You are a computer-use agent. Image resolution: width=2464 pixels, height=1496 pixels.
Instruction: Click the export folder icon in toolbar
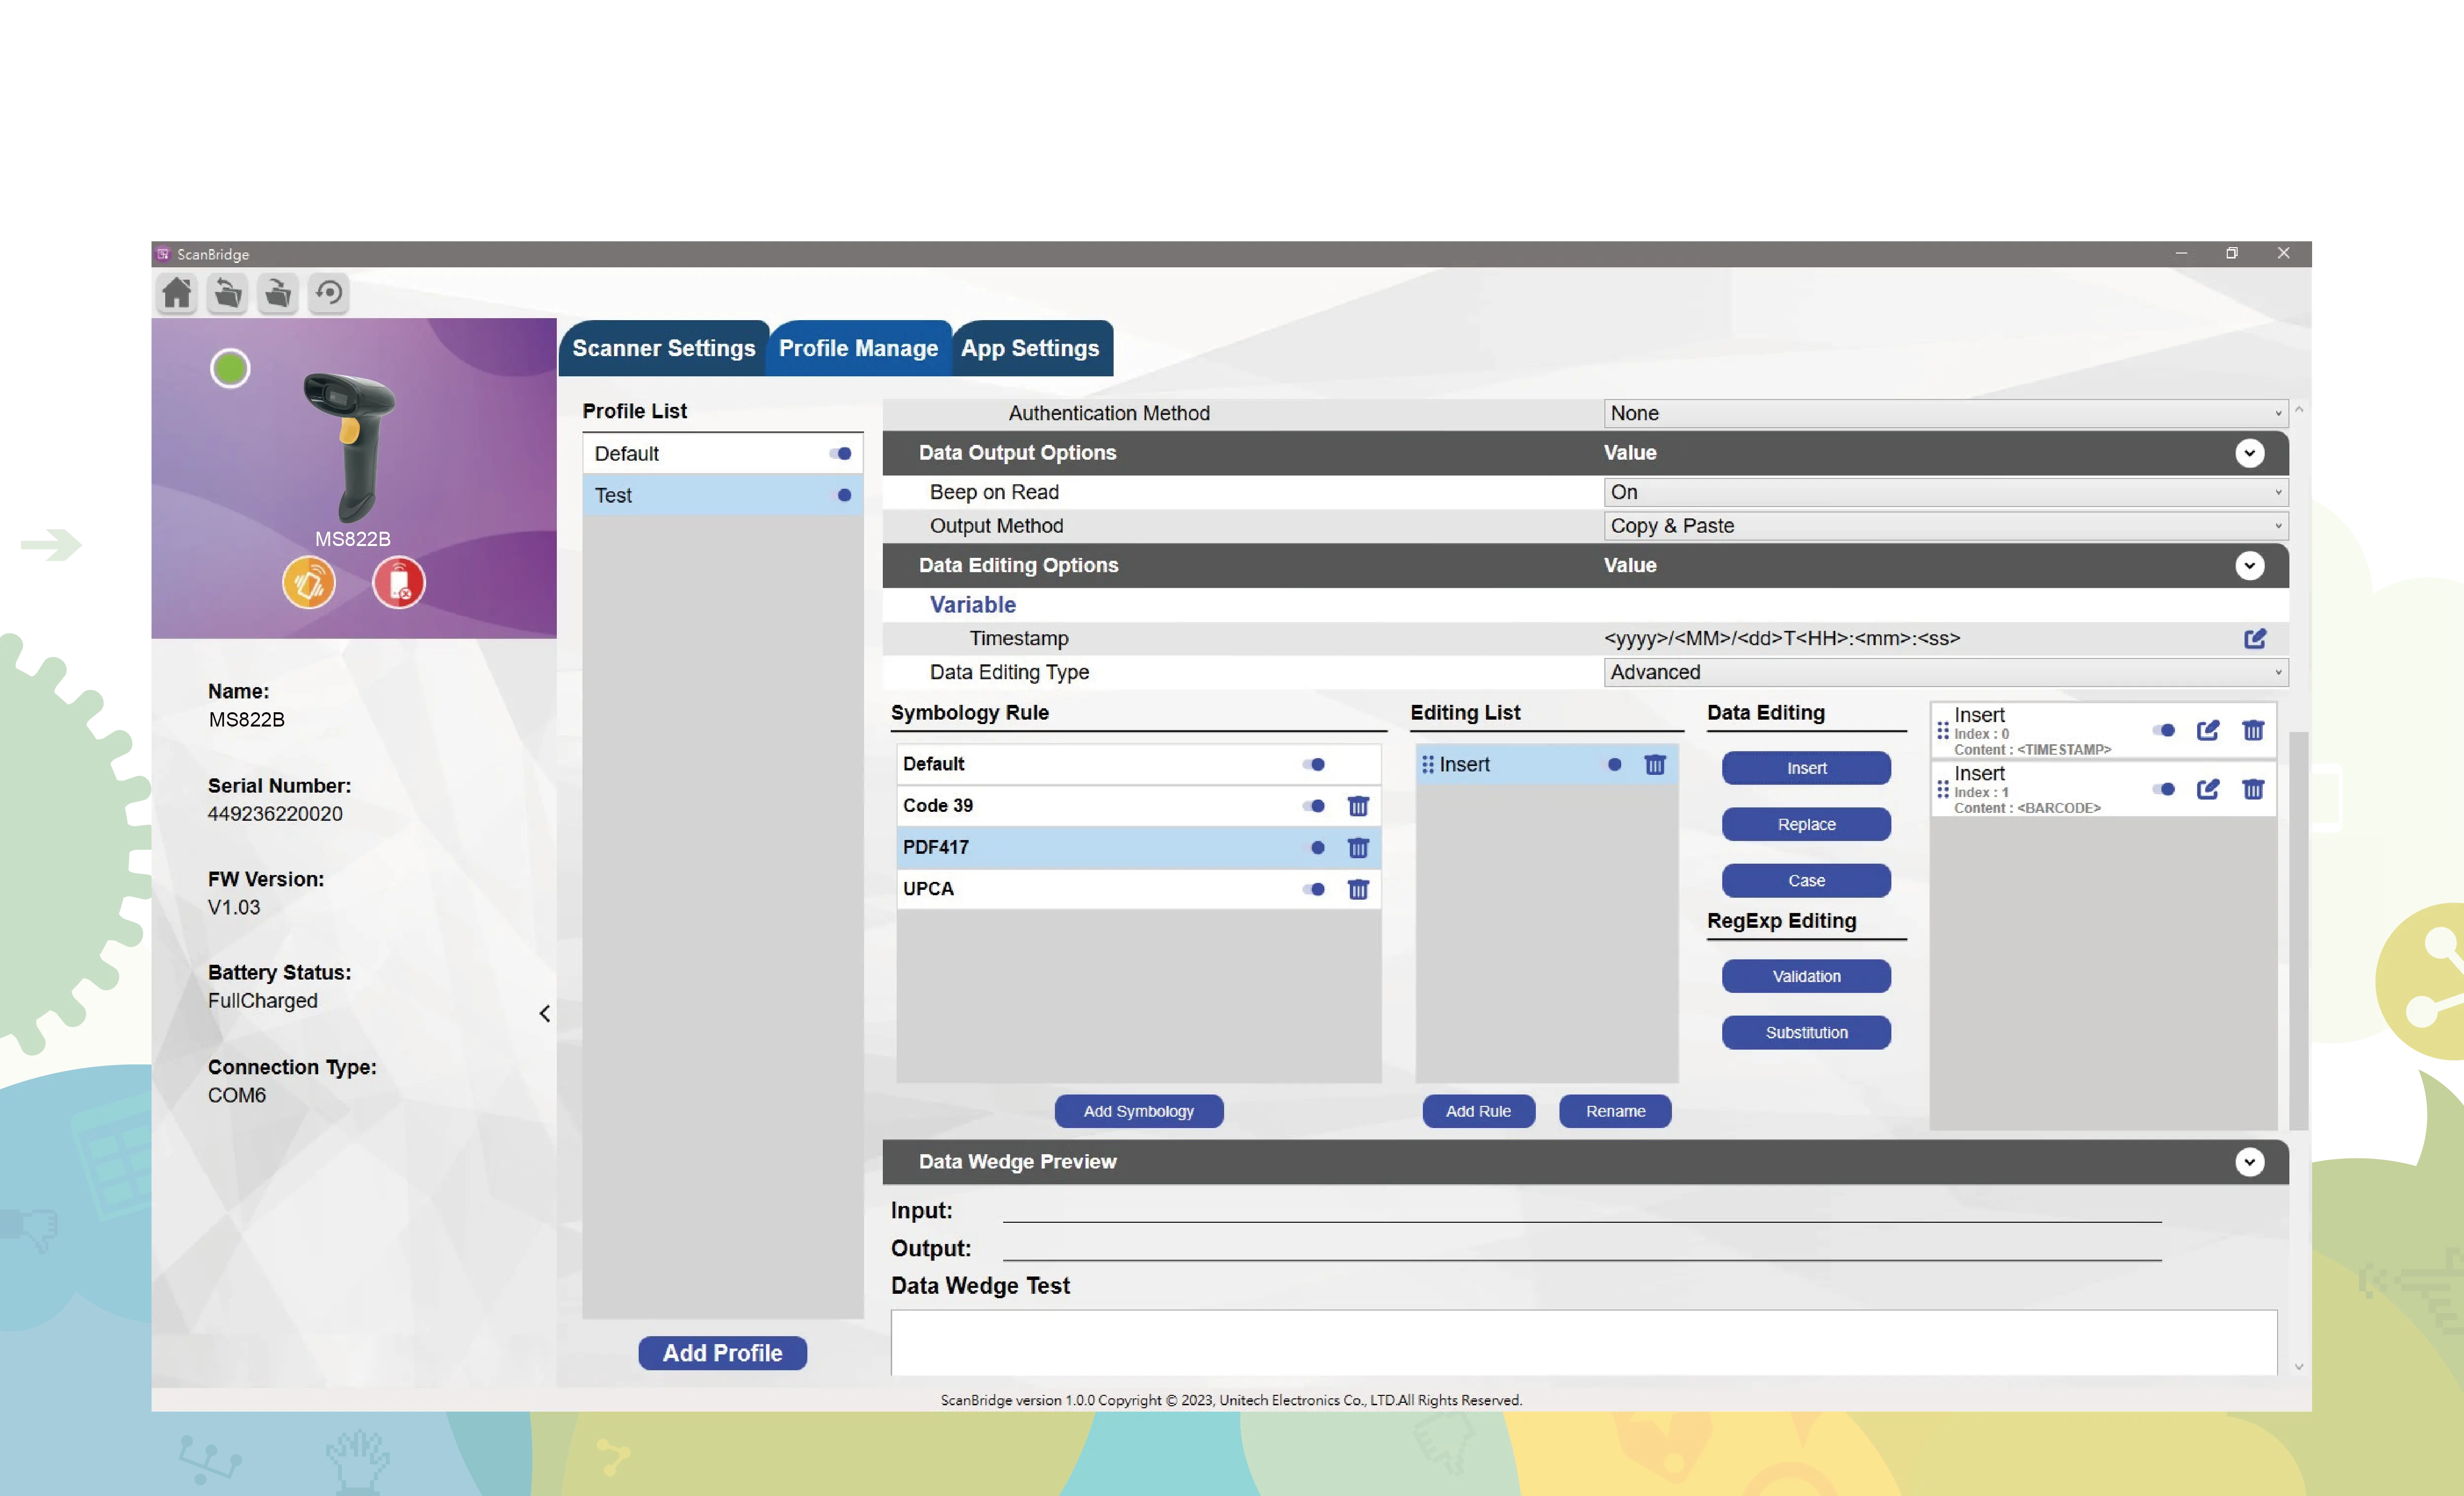(x=278, y=293)
